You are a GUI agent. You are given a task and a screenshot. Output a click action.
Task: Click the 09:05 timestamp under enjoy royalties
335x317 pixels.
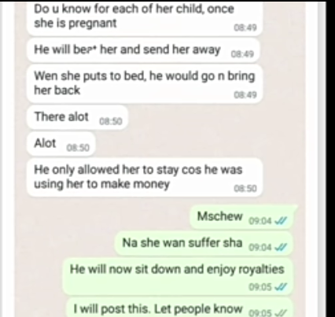tap(260, 287)
